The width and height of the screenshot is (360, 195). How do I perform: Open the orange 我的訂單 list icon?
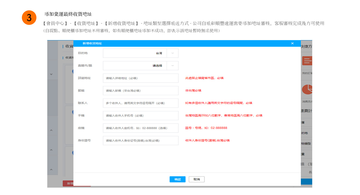(307, 61)
